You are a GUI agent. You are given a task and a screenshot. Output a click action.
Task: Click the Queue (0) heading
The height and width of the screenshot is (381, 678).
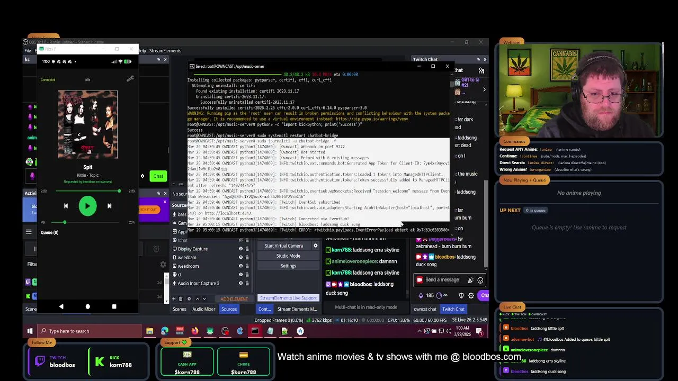[49, 232]
